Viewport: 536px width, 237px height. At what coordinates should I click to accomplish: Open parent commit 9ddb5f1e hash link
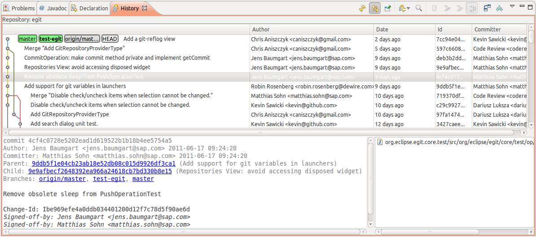pos(103,163)
